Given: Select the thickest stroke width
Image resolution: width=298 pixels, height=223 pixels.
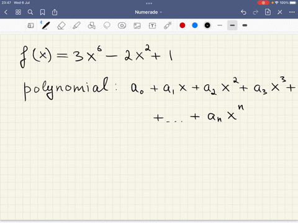Looking at the screenshot, I should pos(245,25).
